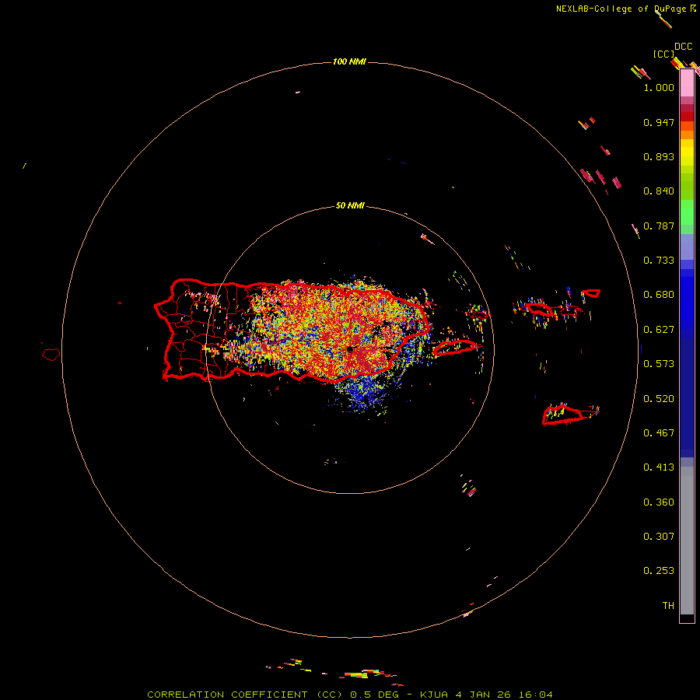The image size is (700, 700).
Task: Click the [CC] units label
Action: [664, 54]
